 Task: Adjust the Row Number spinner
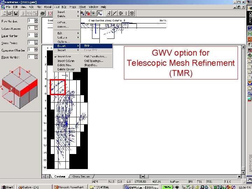36,21
